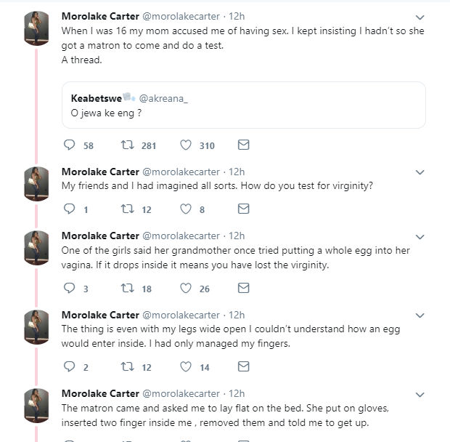Like the tweet with 310 likes
Image resolution: width=450 pixels, height=442 pixels.
pyautogui.click(x=185, y=145)
